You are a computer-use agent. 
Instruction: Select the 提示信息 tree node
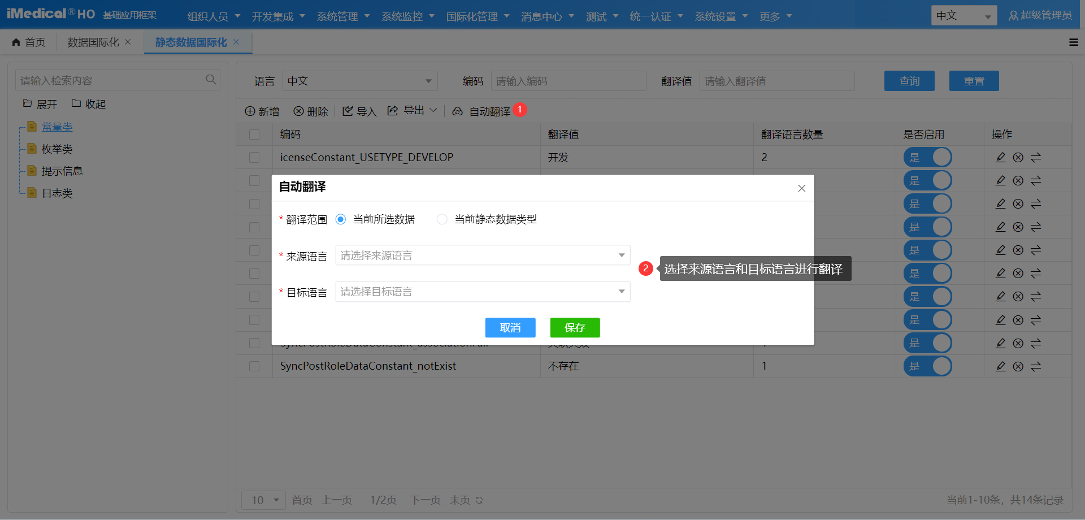pyautogui.click(x=62, y=171)
